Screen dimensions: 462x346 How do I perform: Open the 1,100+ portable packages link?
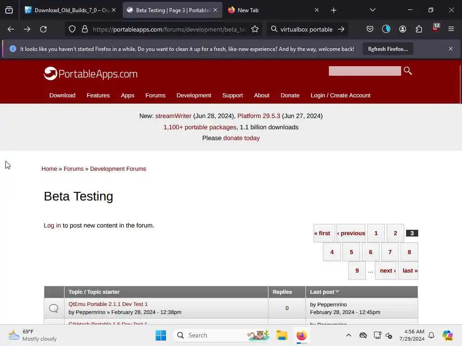(200, 127)
